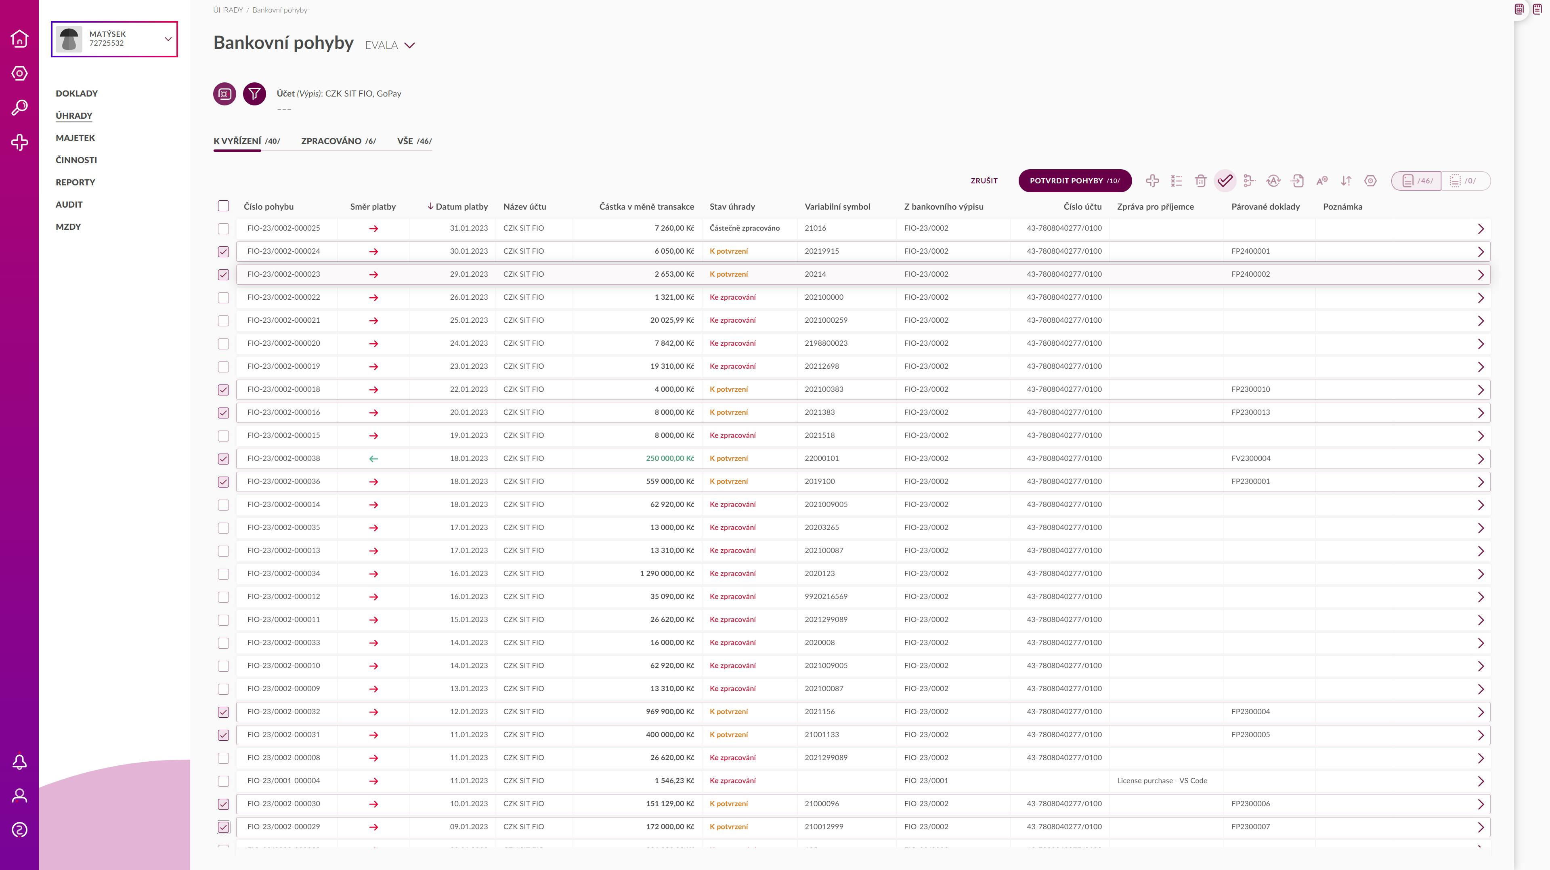Sort by the Číslo pohybu column header
This screenshot has width=1550, height=870.
(x=268, y=206)
